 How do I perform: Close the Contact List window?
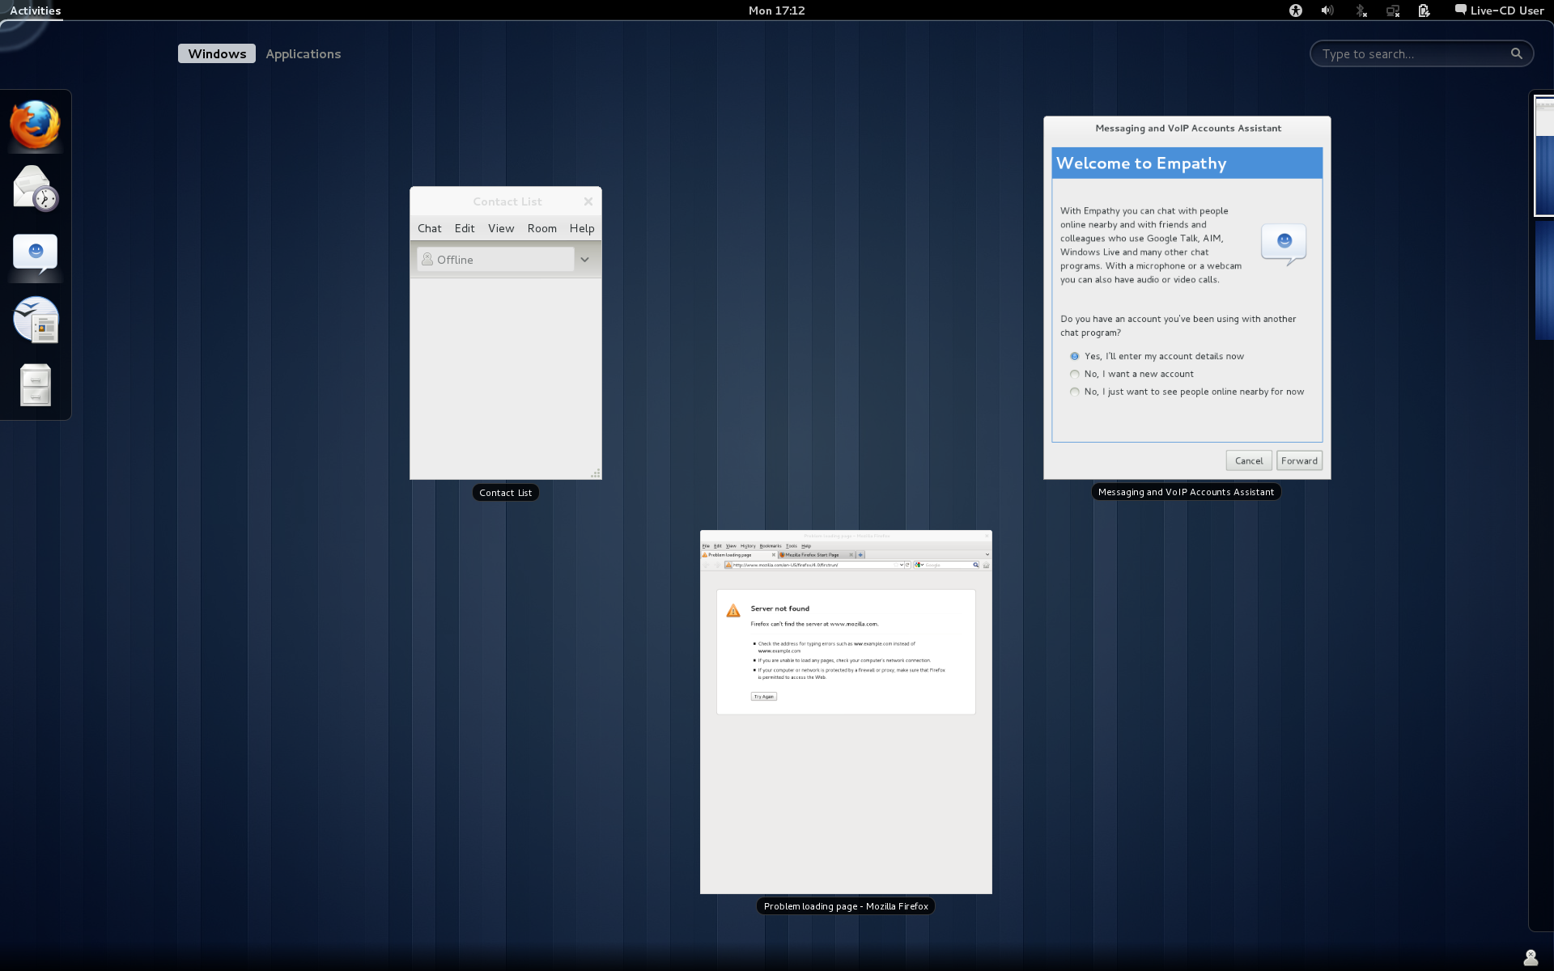(x=588, y=201)
